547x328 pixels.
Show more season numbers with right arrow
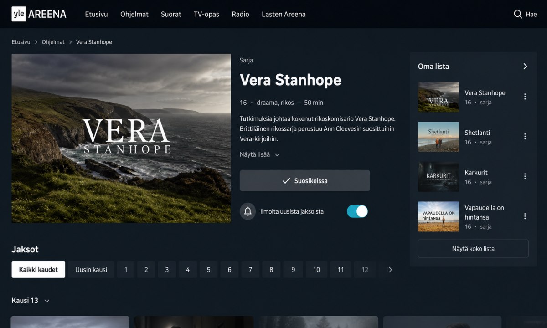390,270
